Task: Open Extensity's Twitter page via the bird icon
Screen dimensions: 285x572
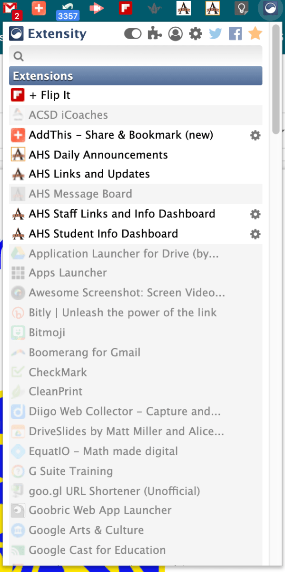Action: click(215, 33)
